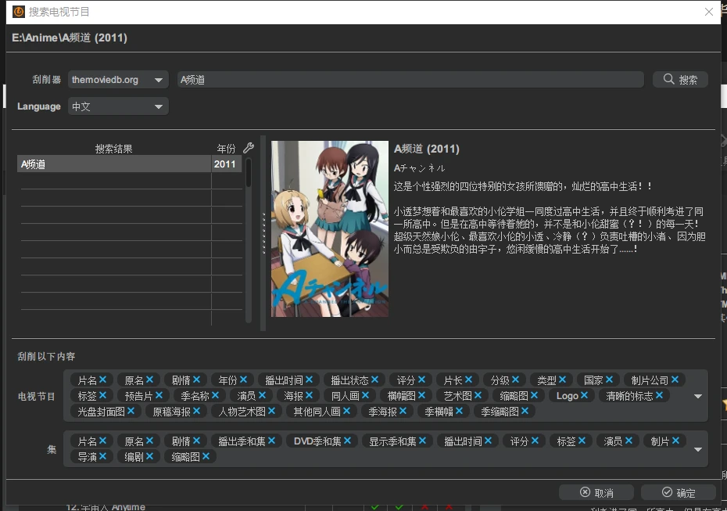The height and width of the screenshot is (511, 727).
Task: Click the A频道 poster thumbnail
Action: pyautogui.click(x=330, y=229)
